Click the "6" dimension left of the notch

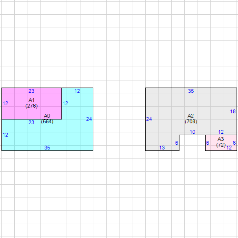[177, 143]
